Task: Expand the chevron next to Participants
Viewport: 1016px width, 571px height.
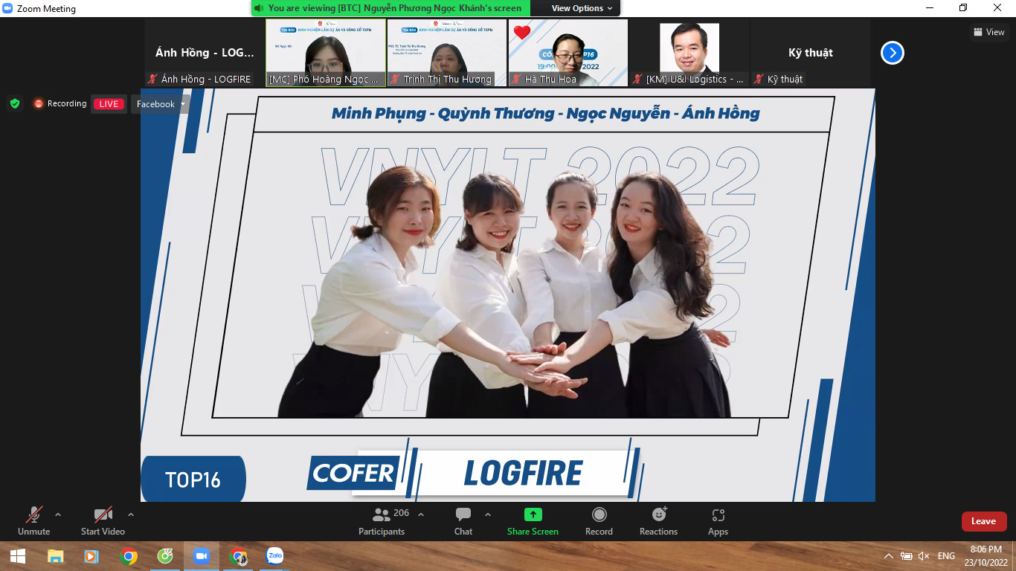Action: coord(421,514)
